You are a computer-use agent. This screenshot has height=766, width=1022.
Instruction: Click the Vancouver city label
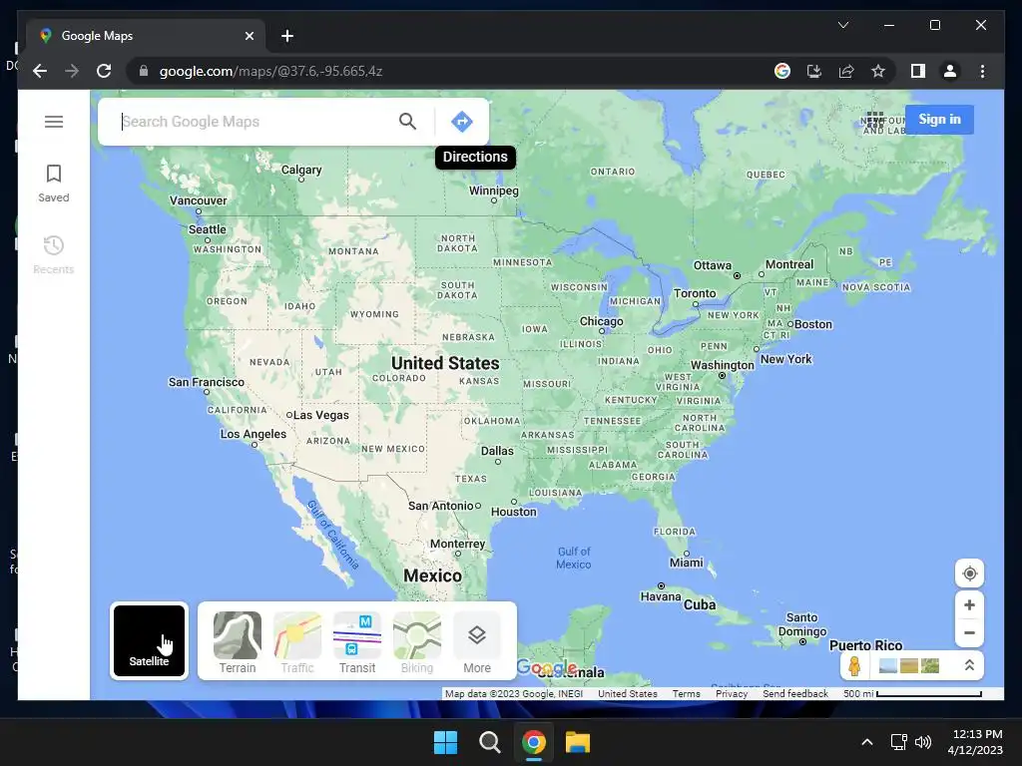[199, 200]
